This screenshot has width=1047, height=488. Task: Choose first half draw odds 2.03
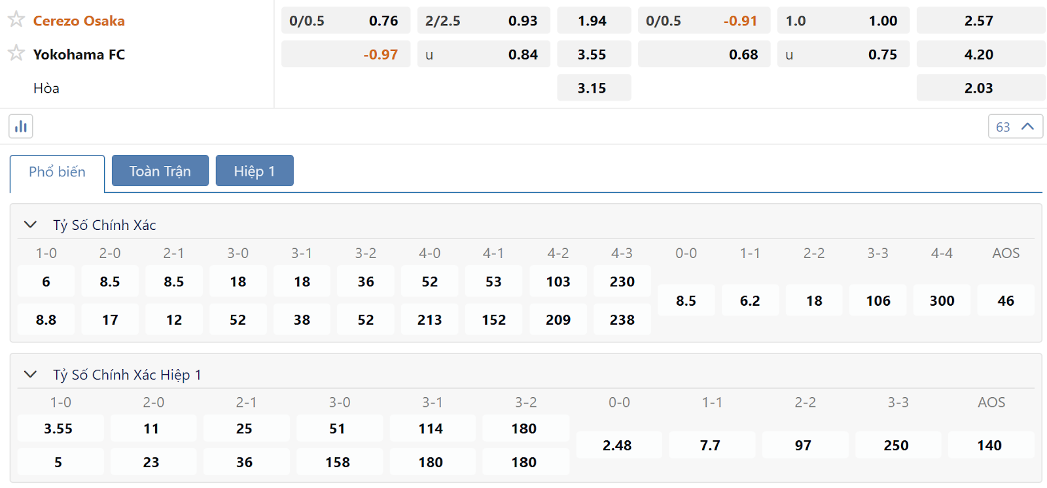tap(981, 88)
